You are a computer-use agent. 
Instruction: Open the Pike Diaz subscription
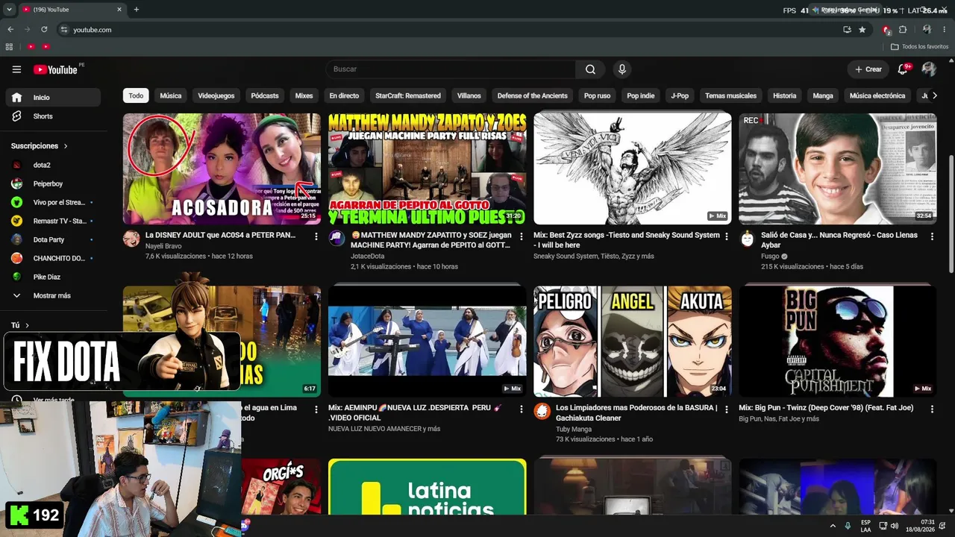pyautogui.click(x=52, y=277)
